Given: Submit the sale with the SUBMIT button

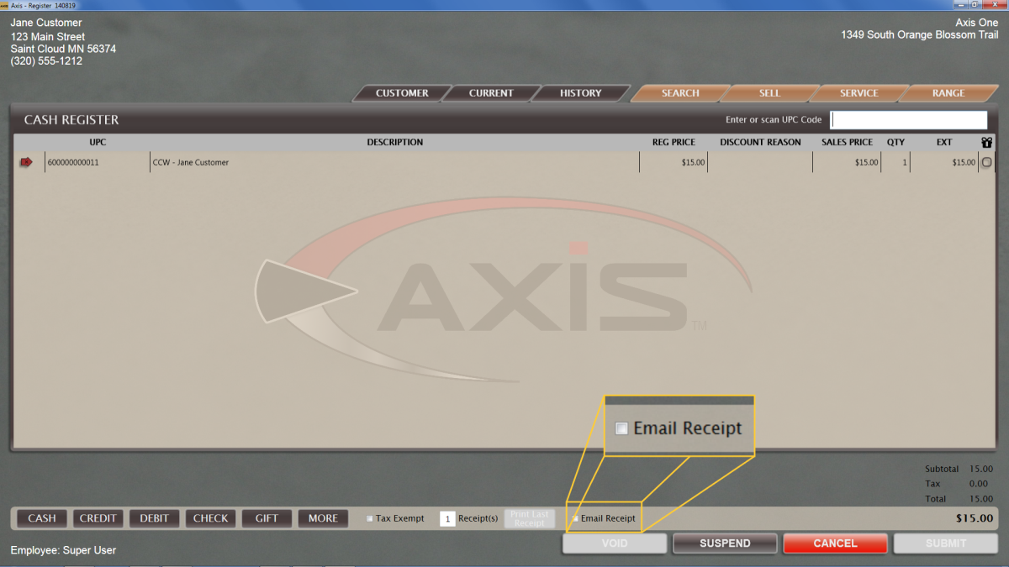Looking at the screenshot, I should 946,543.
